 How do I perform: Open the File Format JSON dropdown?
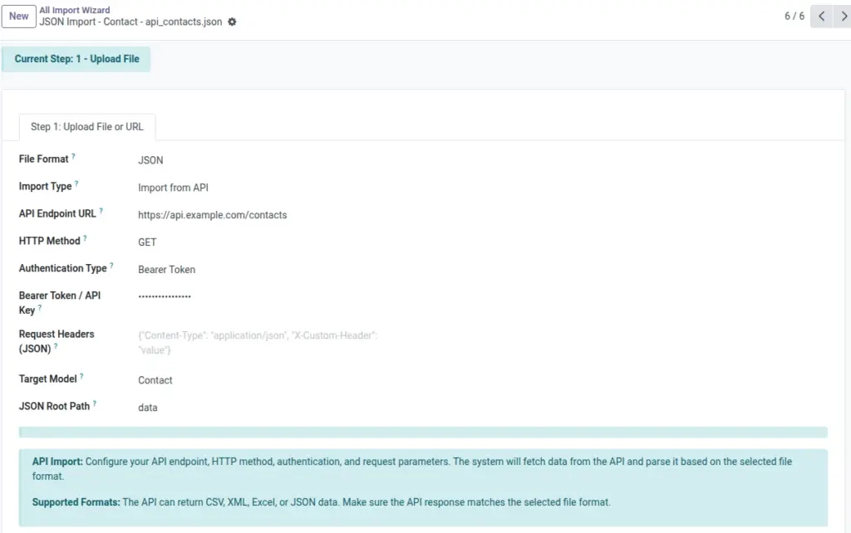tap(150, 160)
